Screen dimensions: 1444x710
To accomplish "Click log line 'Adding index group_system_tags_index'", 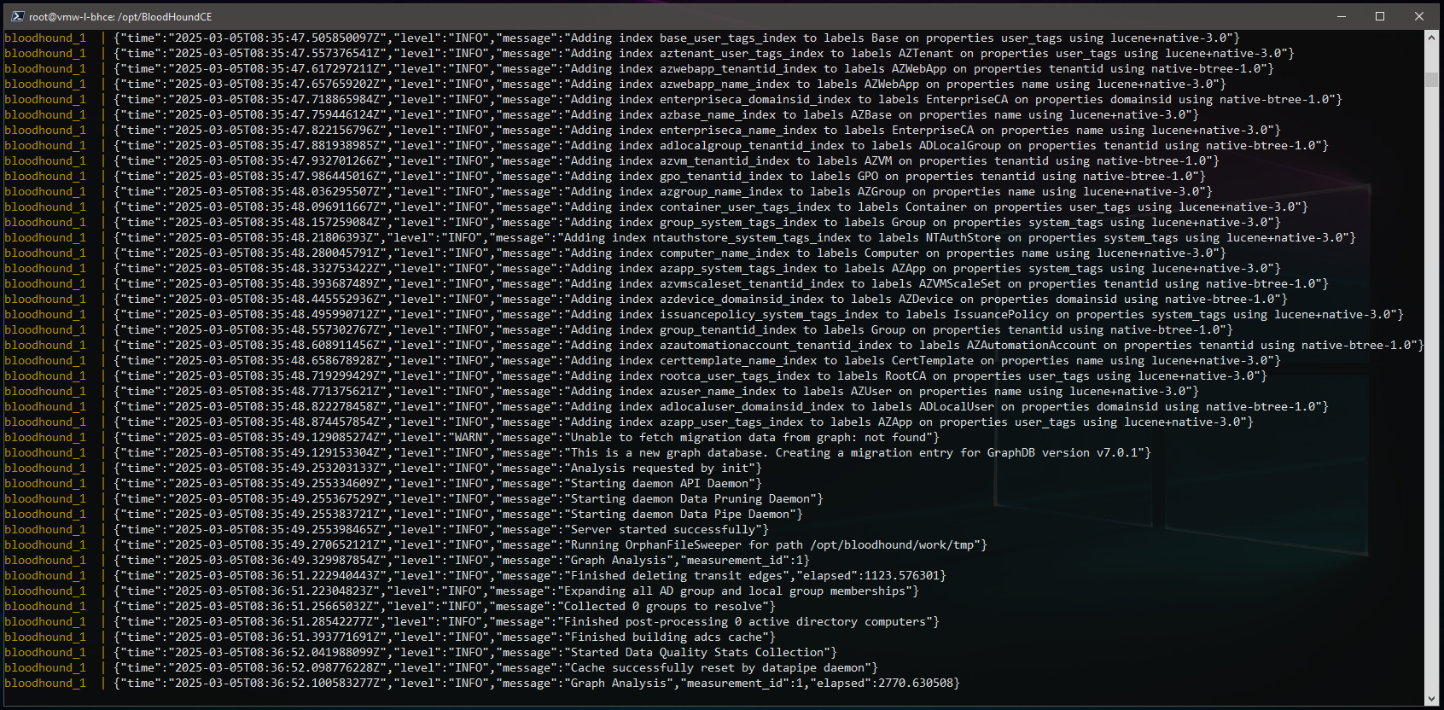I will [643, 223].
